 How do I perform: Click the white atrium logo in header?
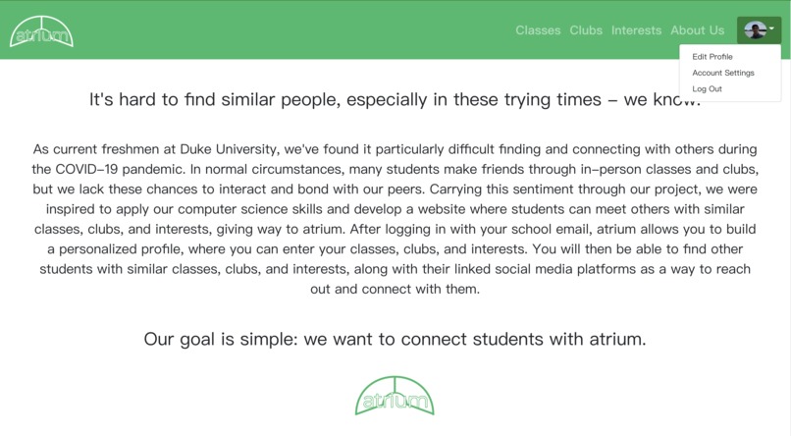click(x=41, y=31)
